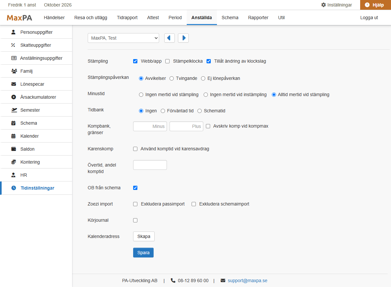Screen dimensions: 391x287
Task: Select the Tvingande radio option
Action: point(172,78)
